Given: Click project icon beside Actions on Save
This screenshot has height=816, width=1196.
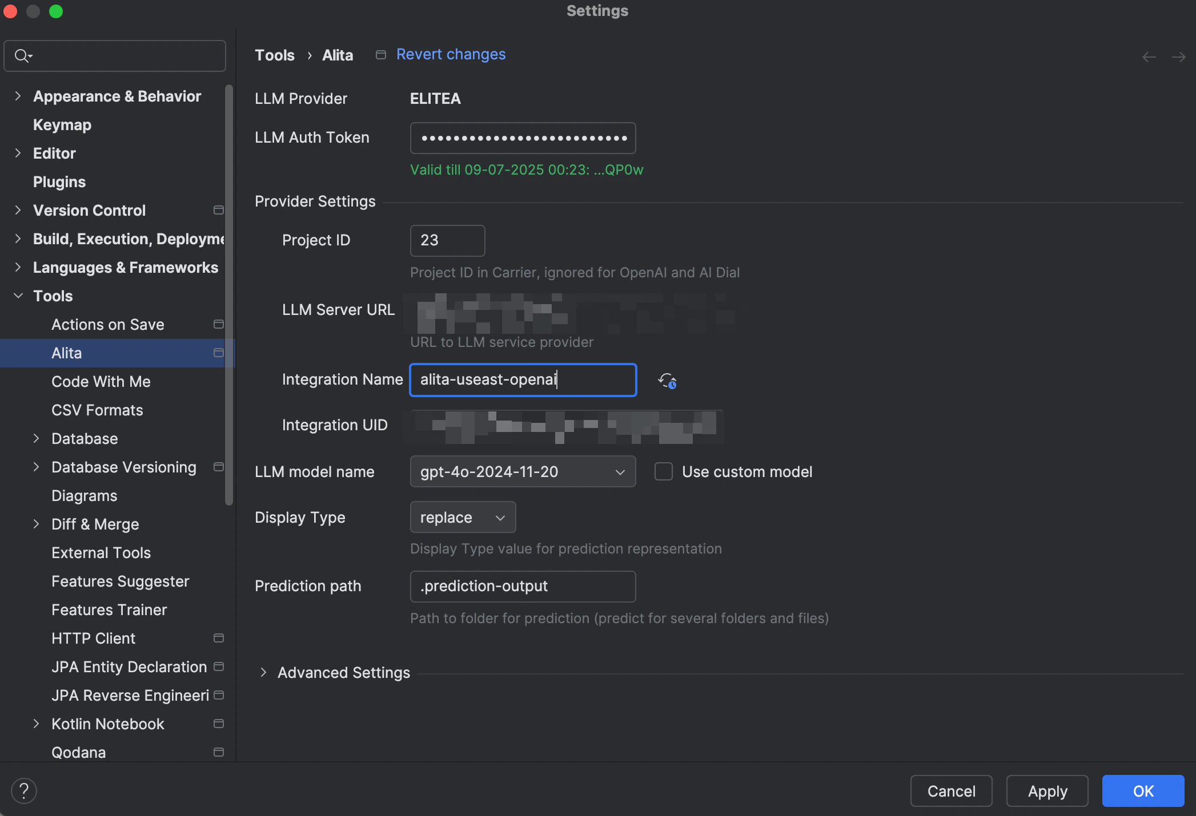Looking at the screenshot, I should 218,324.
